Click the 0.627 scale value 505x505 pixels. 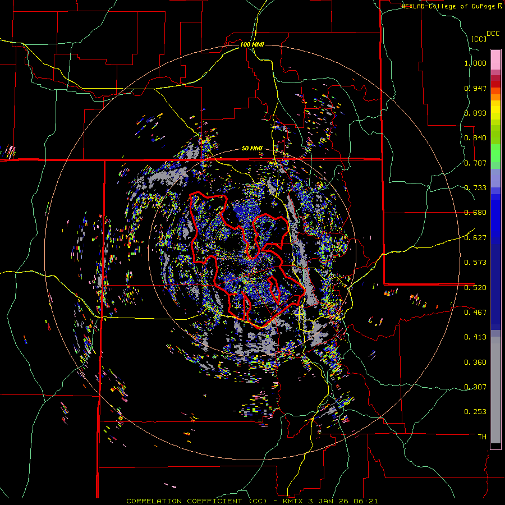coord(475,238)
